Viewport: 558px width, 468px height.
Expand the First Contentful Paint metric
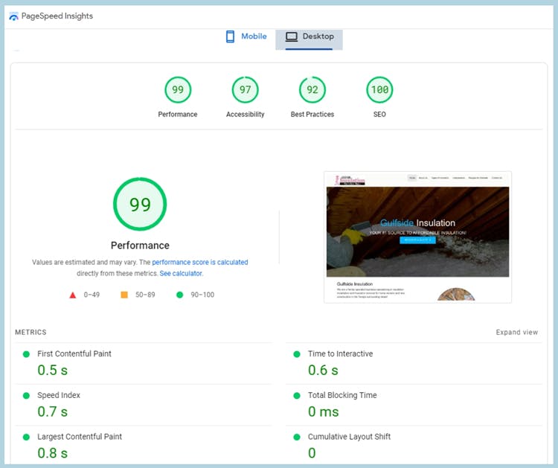[x=74, y=354]
